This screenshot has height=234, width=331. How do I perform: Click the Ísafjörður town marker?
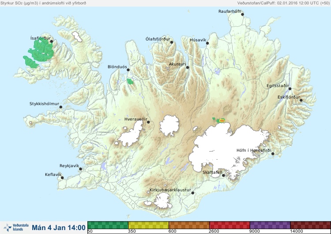click(x=51, y=41)
